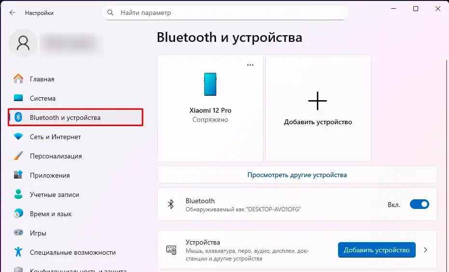Open the three-dot menu for Xiaomi 12 Pro
Viewport: 449px width, 272px height.
tap(250, 65)
